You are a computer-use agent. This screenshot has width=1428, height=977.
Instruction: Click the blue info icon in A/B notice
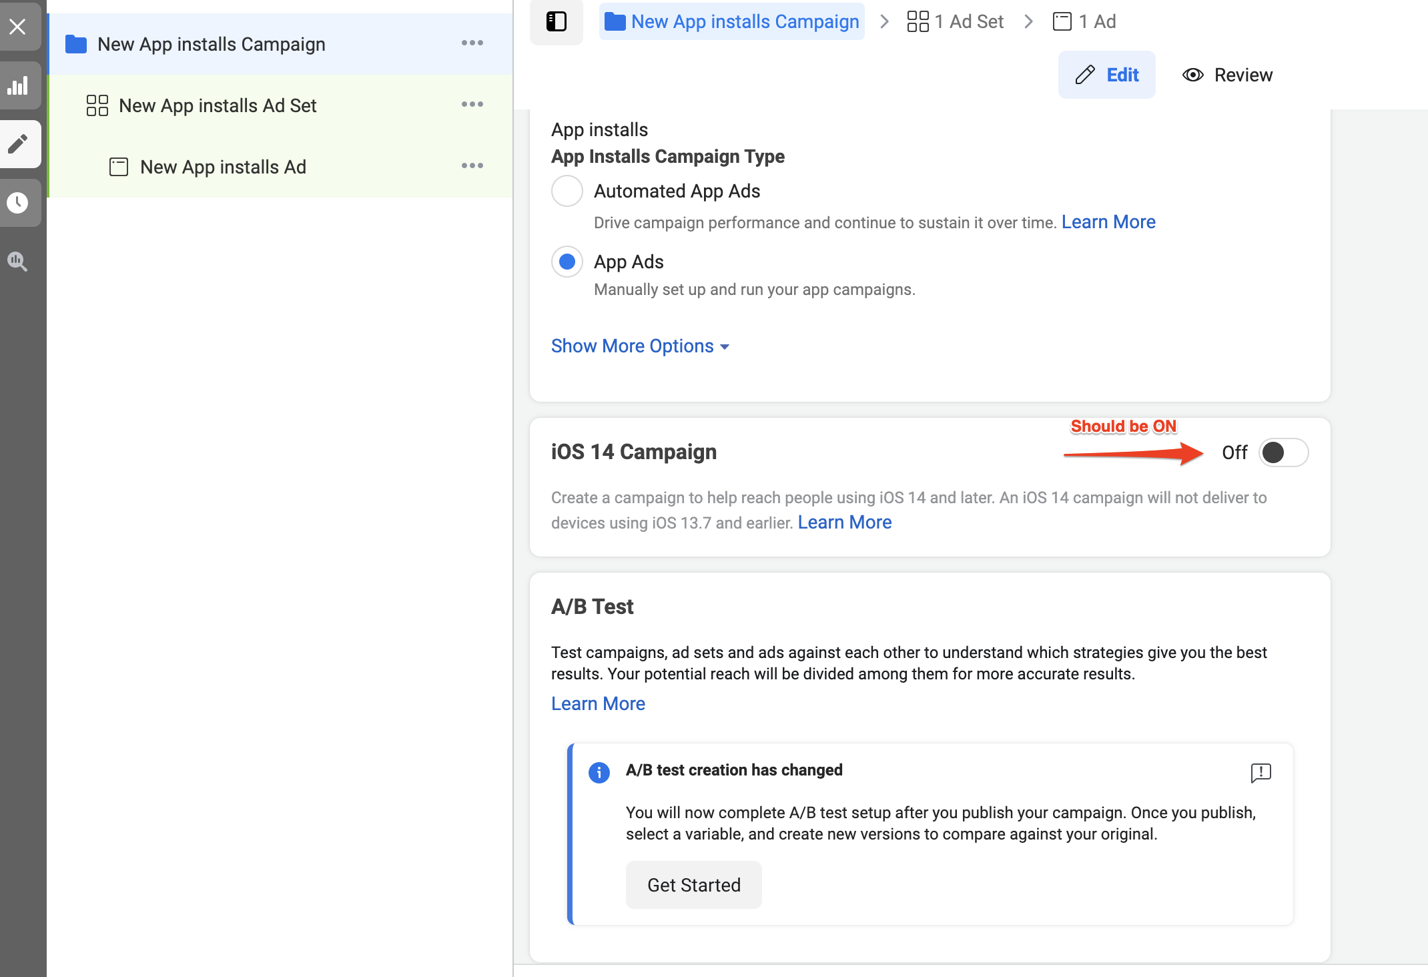tap(599, 772)
